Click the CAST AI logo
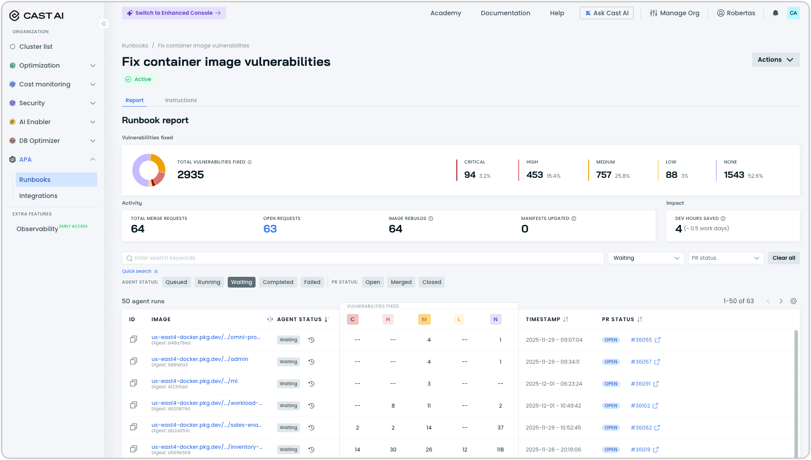Screen dimensions: 811x460 click(36, 16)
